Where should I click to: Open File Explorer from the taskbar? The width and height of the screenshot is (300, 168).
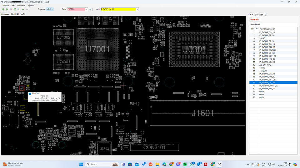click(x=157, y=164)
